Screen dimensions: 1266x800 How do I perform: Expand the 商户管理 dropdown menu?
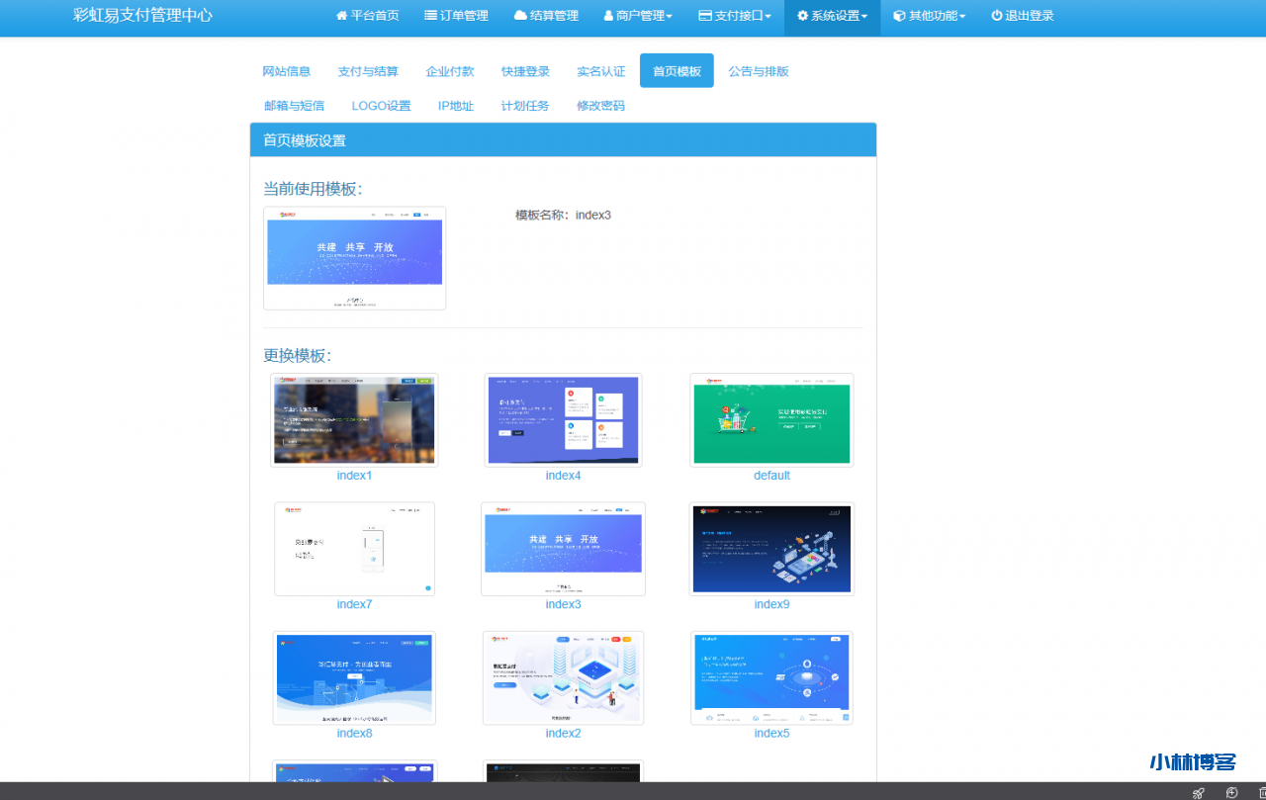coord(638,16)
